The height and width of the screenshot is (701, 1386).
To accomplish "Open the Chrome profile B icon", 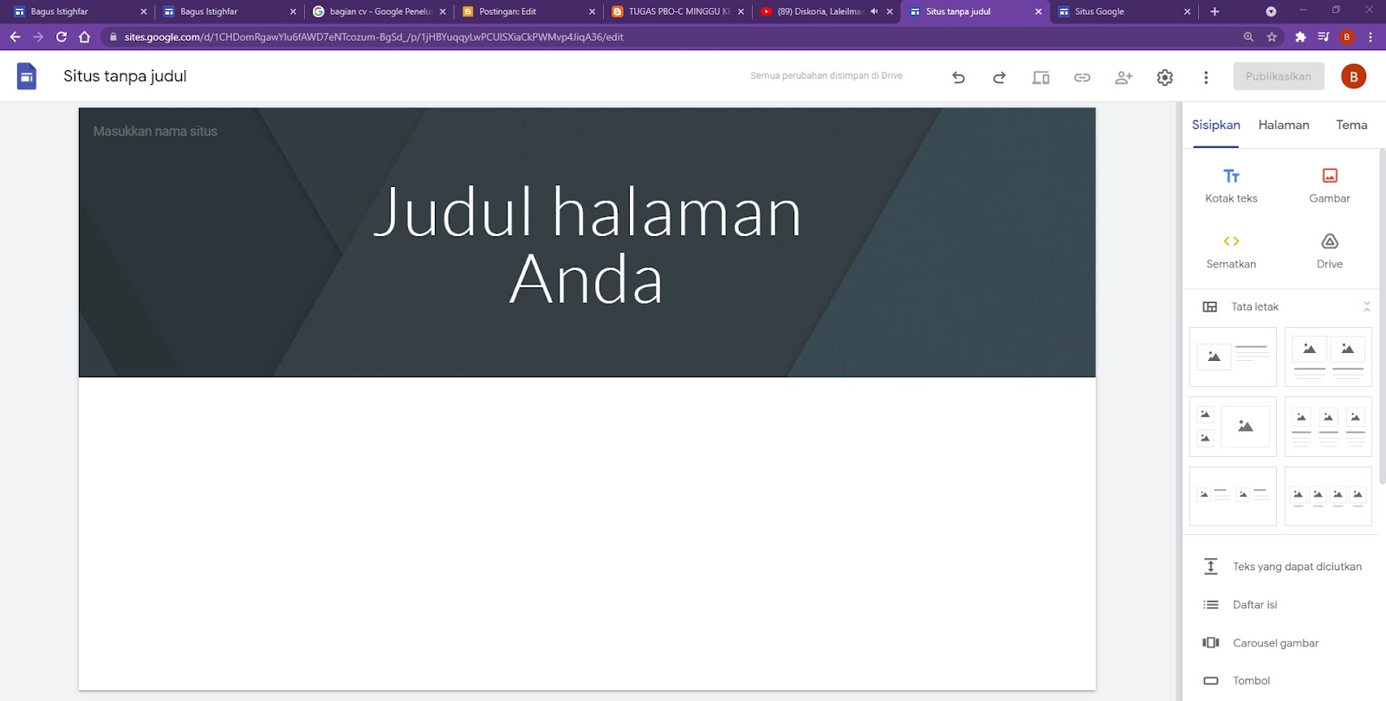I will [x=1347, y=36].
